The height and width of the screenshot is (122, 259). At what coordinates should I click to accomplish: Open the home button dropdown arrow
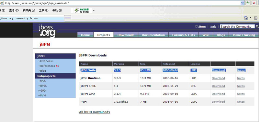point(250,18)
